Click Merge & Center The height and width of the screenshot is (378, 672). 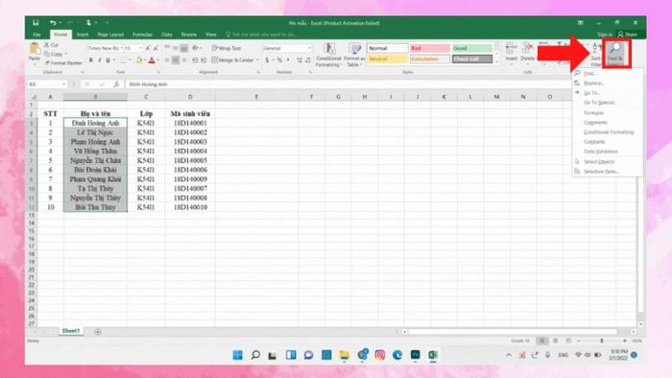pos(232,60)
